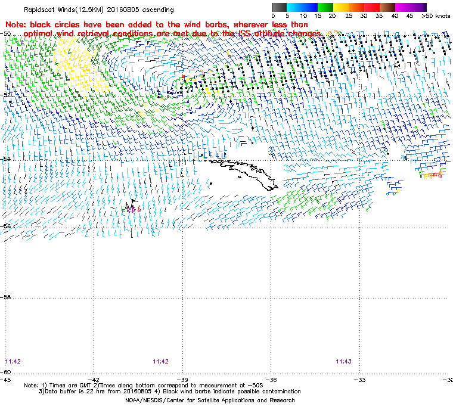Click the "-33" longitude axis label
453x410 pixels.
point(359,380)
